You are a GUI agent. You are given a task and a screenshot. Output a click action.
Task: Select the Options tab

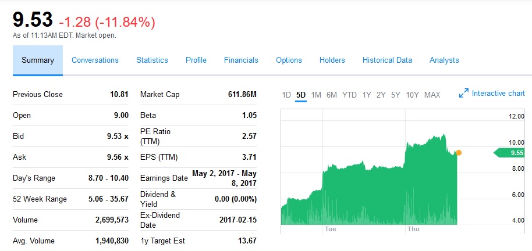coord(289,60)
